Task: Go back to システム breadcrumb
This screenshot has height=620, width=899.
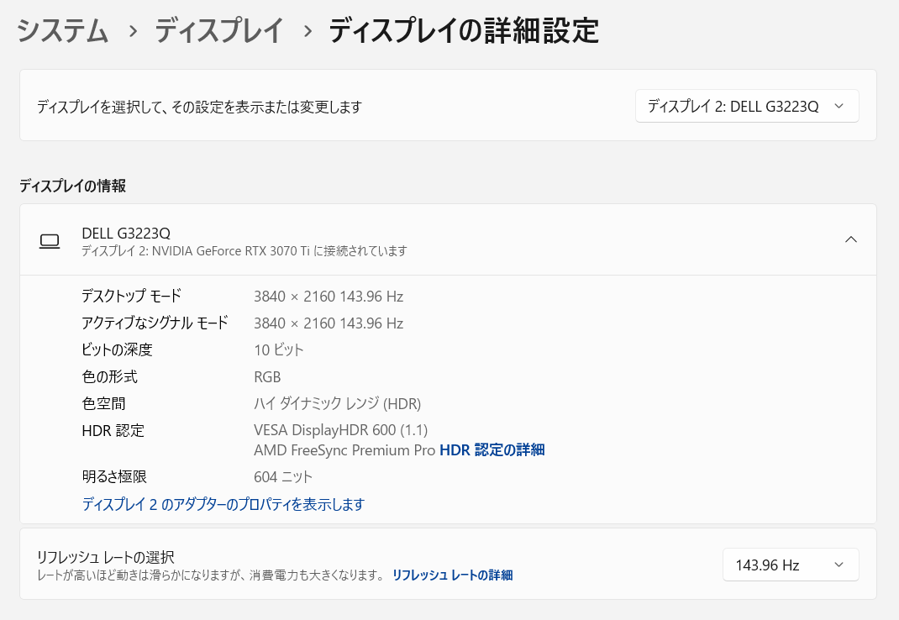Action: 62,30
